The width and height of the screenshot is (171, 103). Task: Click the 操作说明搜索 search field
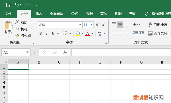point(161,14)
